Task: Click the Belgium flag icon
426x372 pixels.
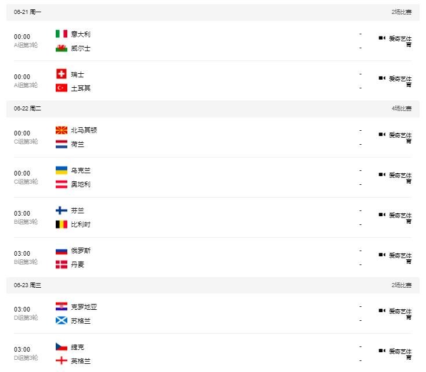Action: point(61,224)
